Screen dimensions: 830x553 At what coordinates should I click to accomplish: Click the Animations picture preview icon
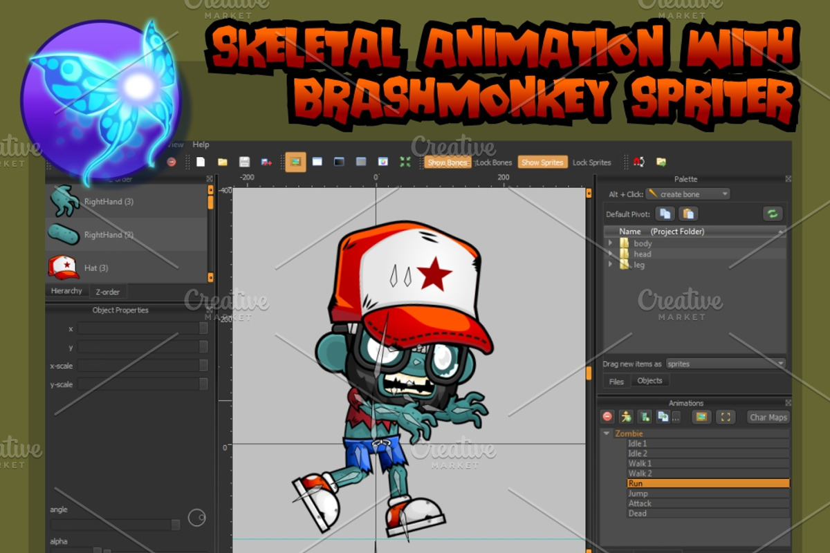pos(701,417)
